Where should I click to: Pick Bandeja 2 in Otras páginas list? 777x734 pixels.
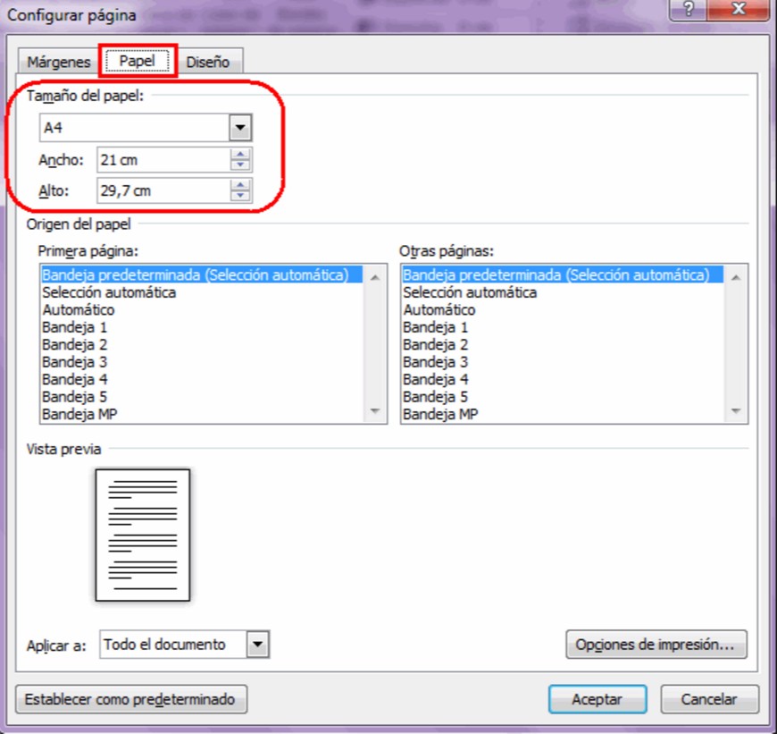click(x=563, y=344)
